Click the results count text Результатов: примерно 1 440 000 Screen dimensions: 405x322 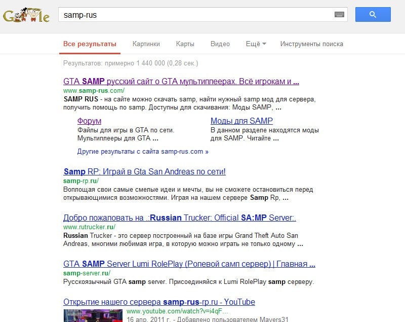tap(131, 63)
